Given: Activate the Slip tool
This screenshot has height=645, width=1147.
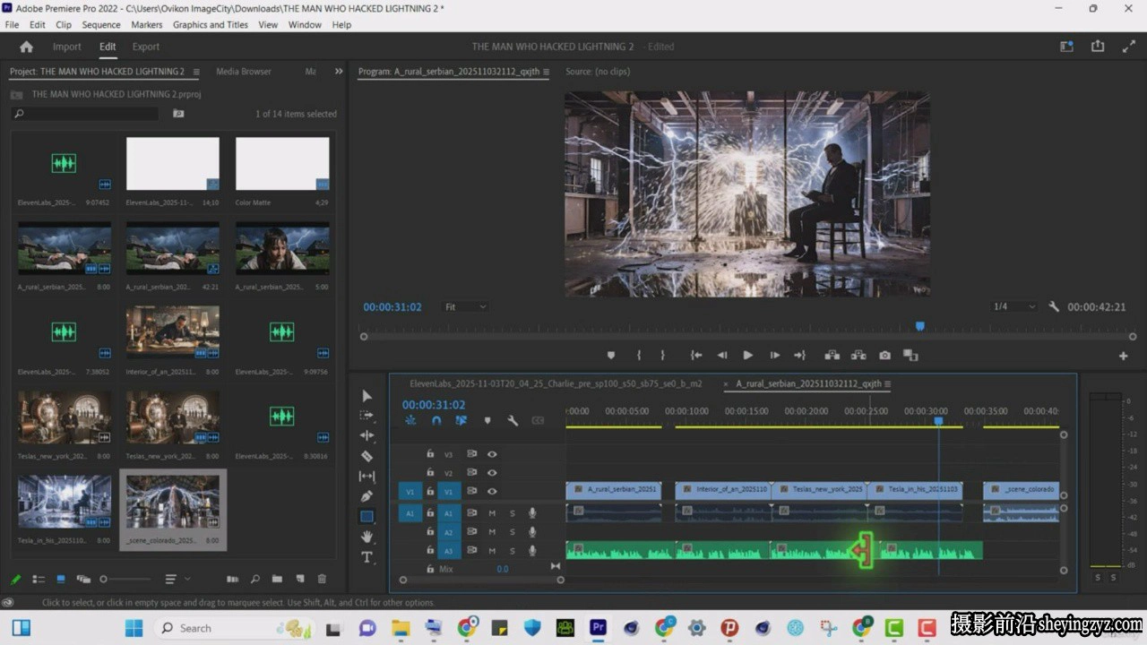Looking at the screenshot, I should tap(367, 477).
